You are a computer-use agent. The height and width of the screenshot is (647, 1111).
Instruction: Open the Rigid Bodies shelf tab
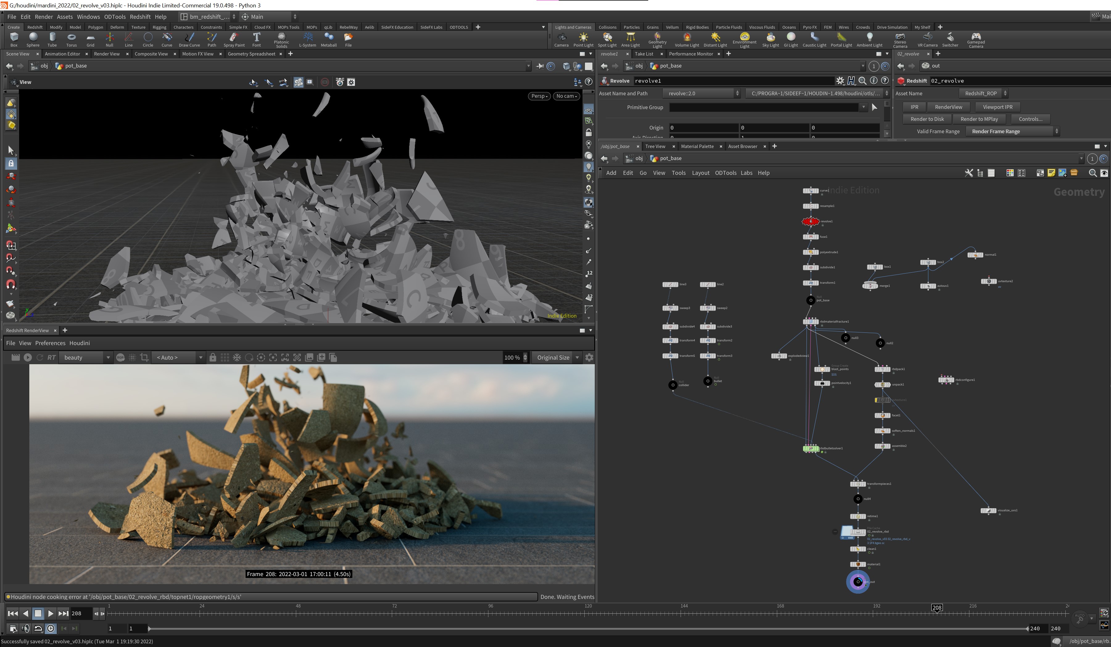[697, 27]
